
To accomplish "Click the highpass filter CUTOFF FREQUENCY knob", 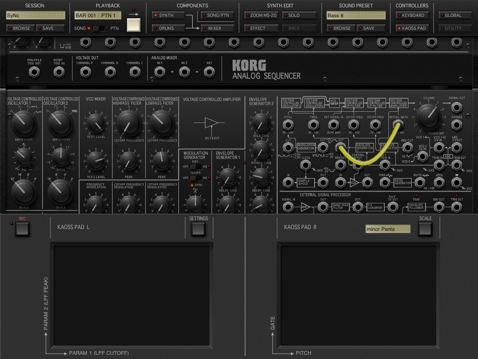I will 128,123.
